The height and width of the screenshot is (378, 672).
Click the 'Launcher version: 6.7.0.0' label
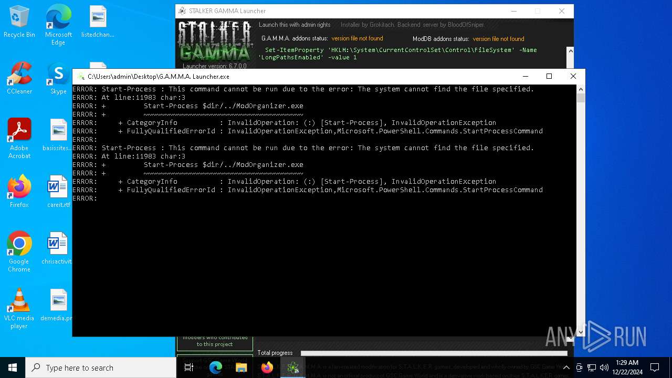pyautogui.click(x=214, y=66)
